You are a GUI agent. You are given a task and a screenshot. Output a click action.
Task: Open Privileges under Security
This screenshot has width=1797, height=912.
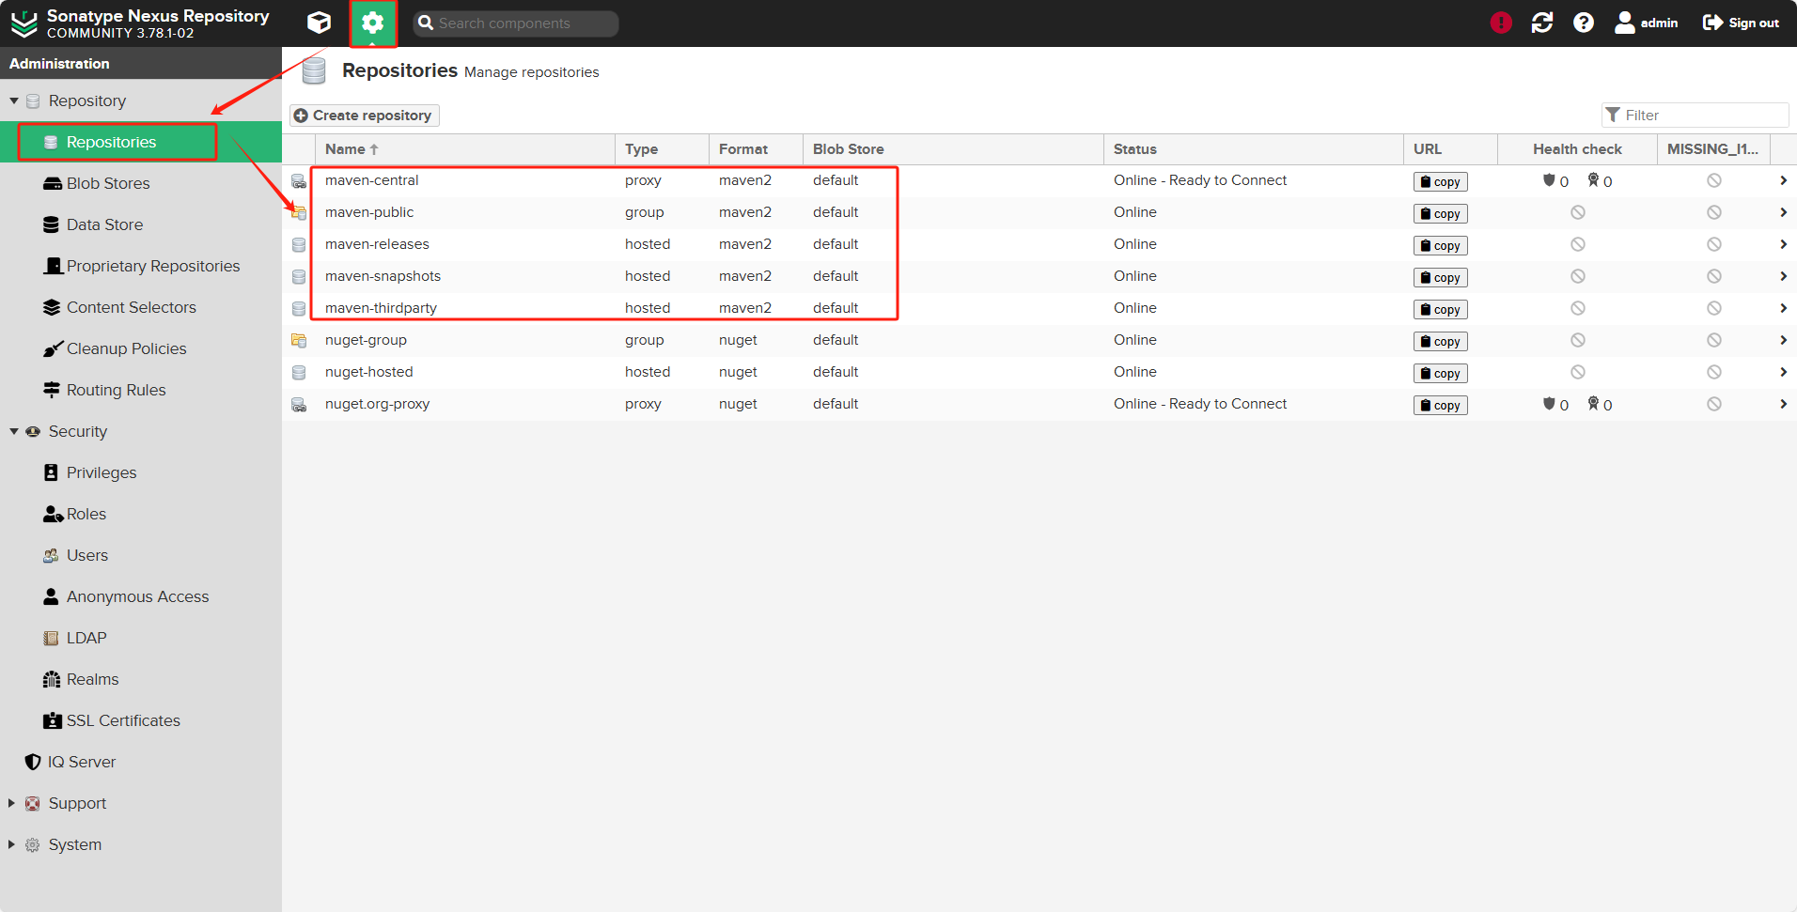[x=141, y=472]
